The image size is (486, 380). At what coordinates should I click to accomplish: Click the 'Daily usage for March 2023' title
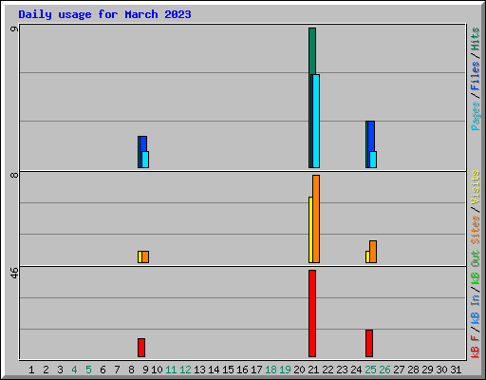click(x=104, y=14)
